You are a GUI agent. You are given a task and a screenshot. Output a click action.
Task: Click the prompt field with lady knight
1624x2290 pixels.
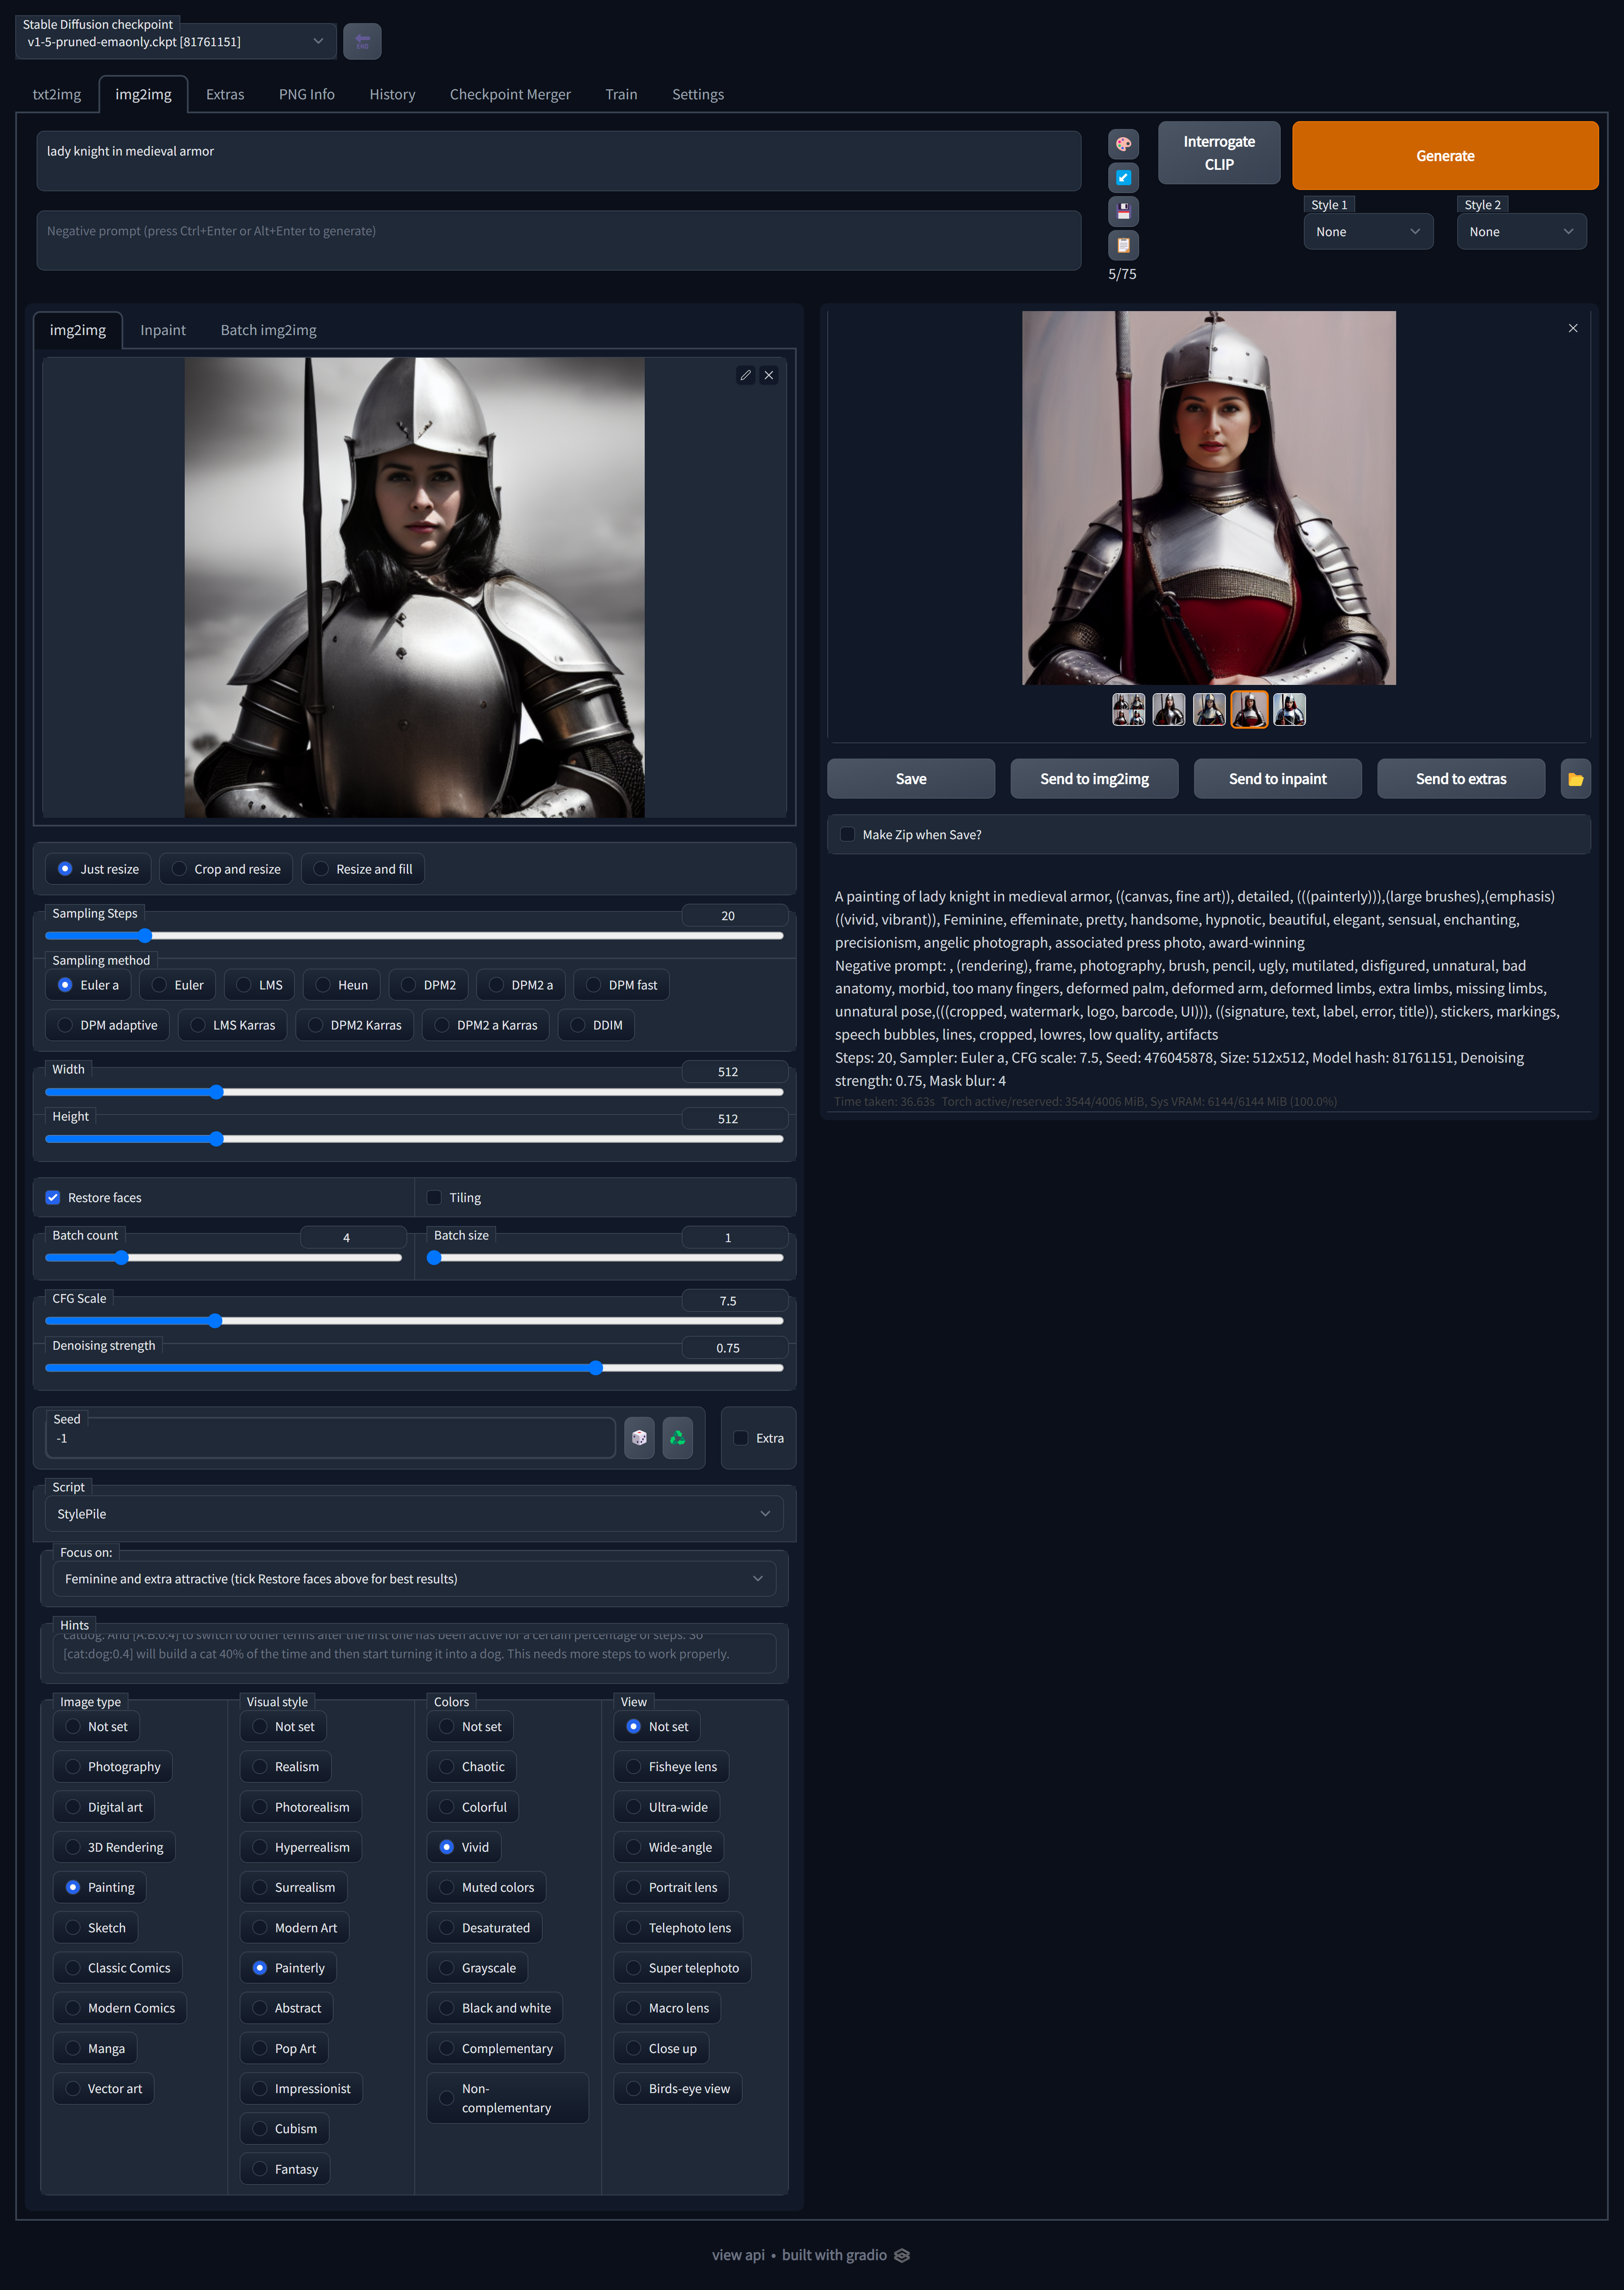click(559, 161)
